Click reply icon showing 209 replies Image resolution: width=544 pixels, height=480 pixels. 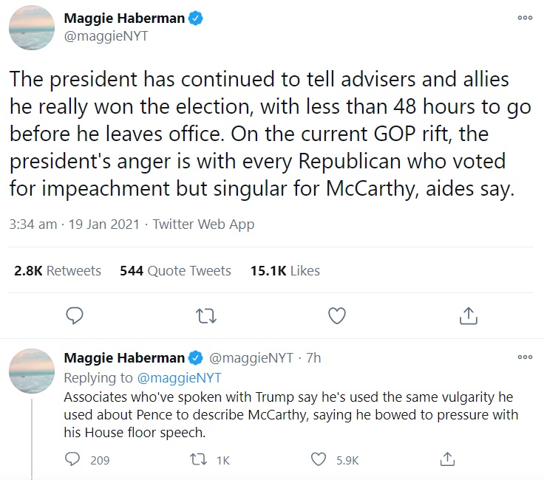click(73, 459)
